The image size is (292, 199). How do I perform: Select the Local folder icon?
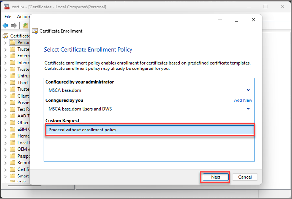[12, 143]
